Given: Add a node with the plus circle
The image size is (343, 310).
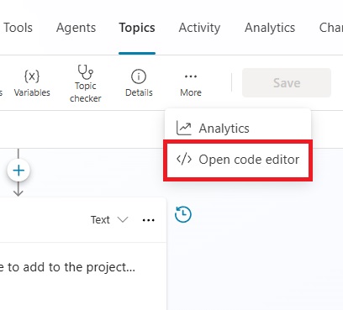Looking at the screenshot, I should tap(18, 171).
